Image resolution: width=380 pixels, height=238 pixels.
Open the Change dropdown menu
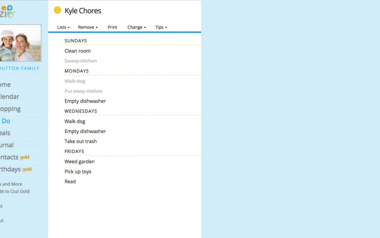coord(137,27)
